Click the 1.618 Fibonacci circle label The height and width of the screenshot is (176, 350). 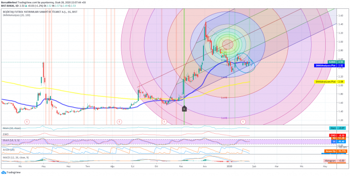(224, 77)
